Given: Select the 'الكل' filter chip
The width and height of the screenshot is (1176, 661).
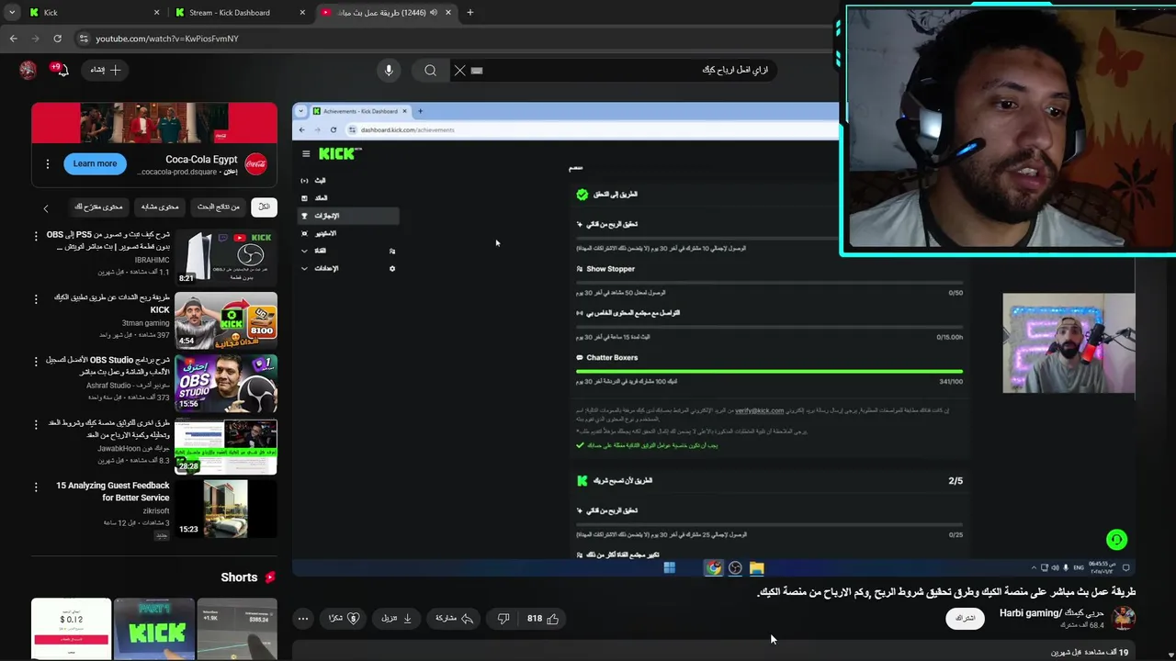Looking at the screenshot, I should click(264, 207).
